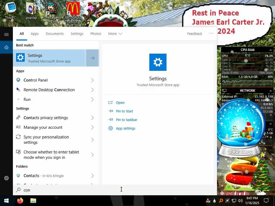Open the popcap desktop icon
Viewport: 275px width, 206px height.
31,11
